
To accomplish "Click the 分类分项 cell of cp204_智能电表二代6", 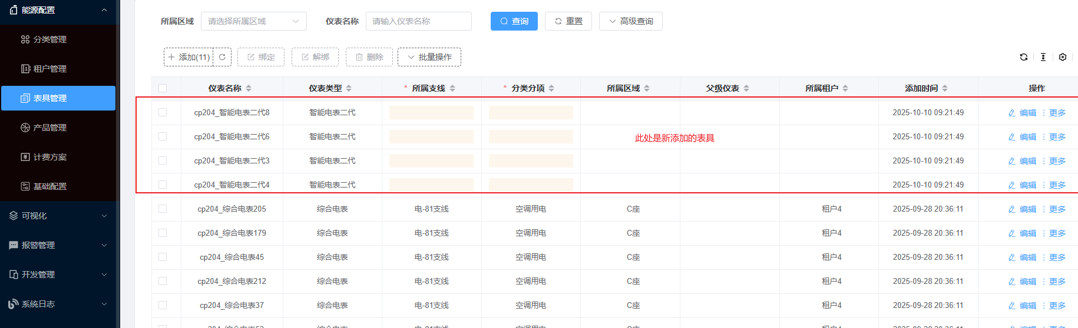I will pos(531,136).
